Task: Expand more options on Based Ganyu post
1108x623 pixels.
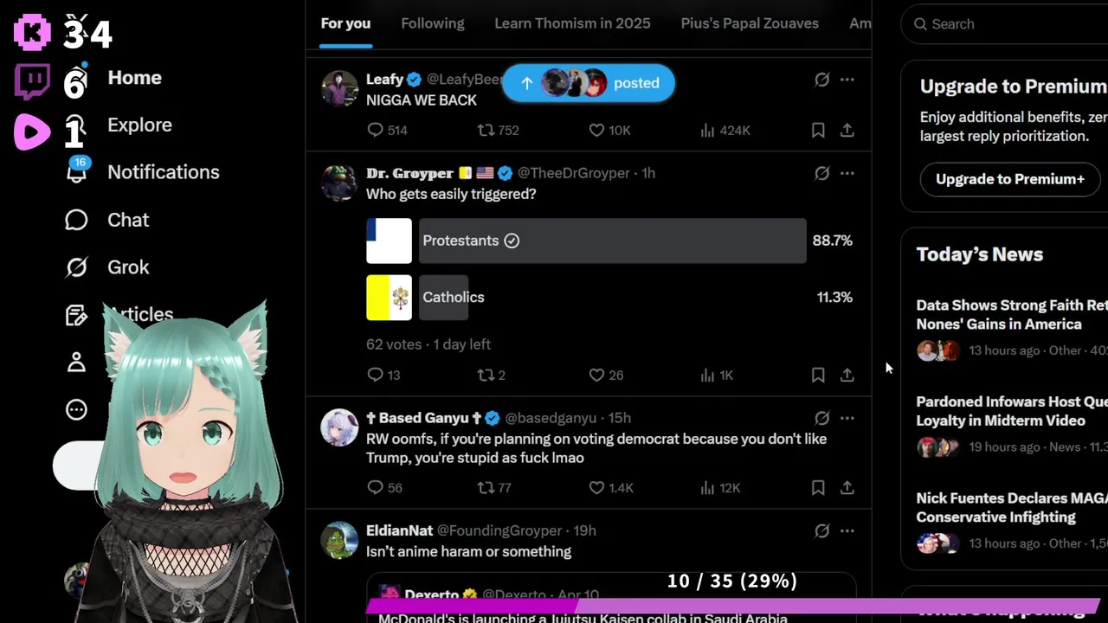Action: click(x=847, y=418)
